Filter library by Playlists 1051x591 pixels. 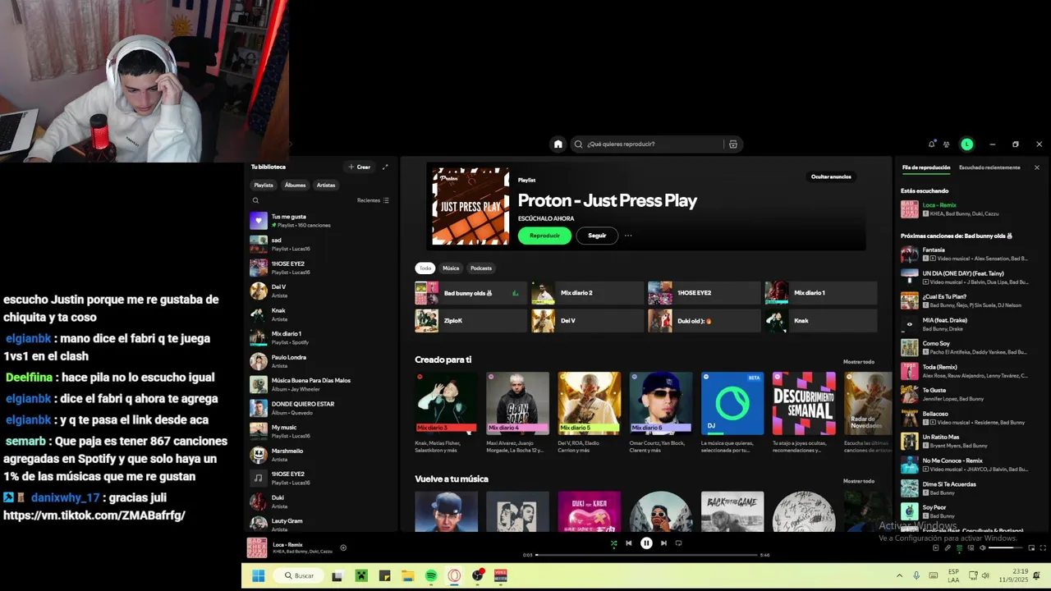264,186
